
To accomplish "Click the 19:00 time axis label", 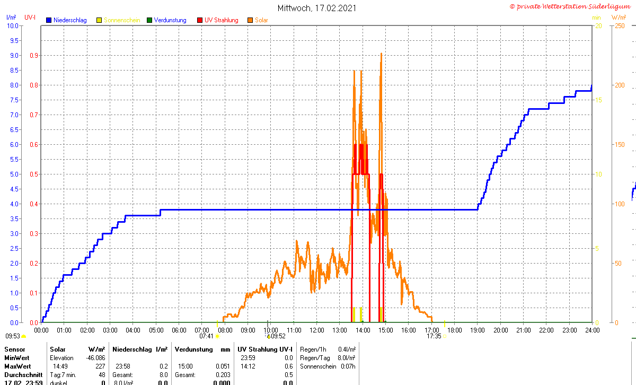I will pos(477,330).
